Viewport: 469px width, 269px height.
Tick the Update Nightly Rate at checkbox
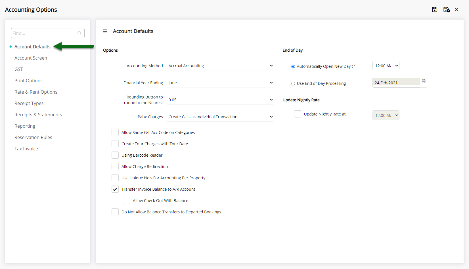pyautogui.click(x=298, y=114)
